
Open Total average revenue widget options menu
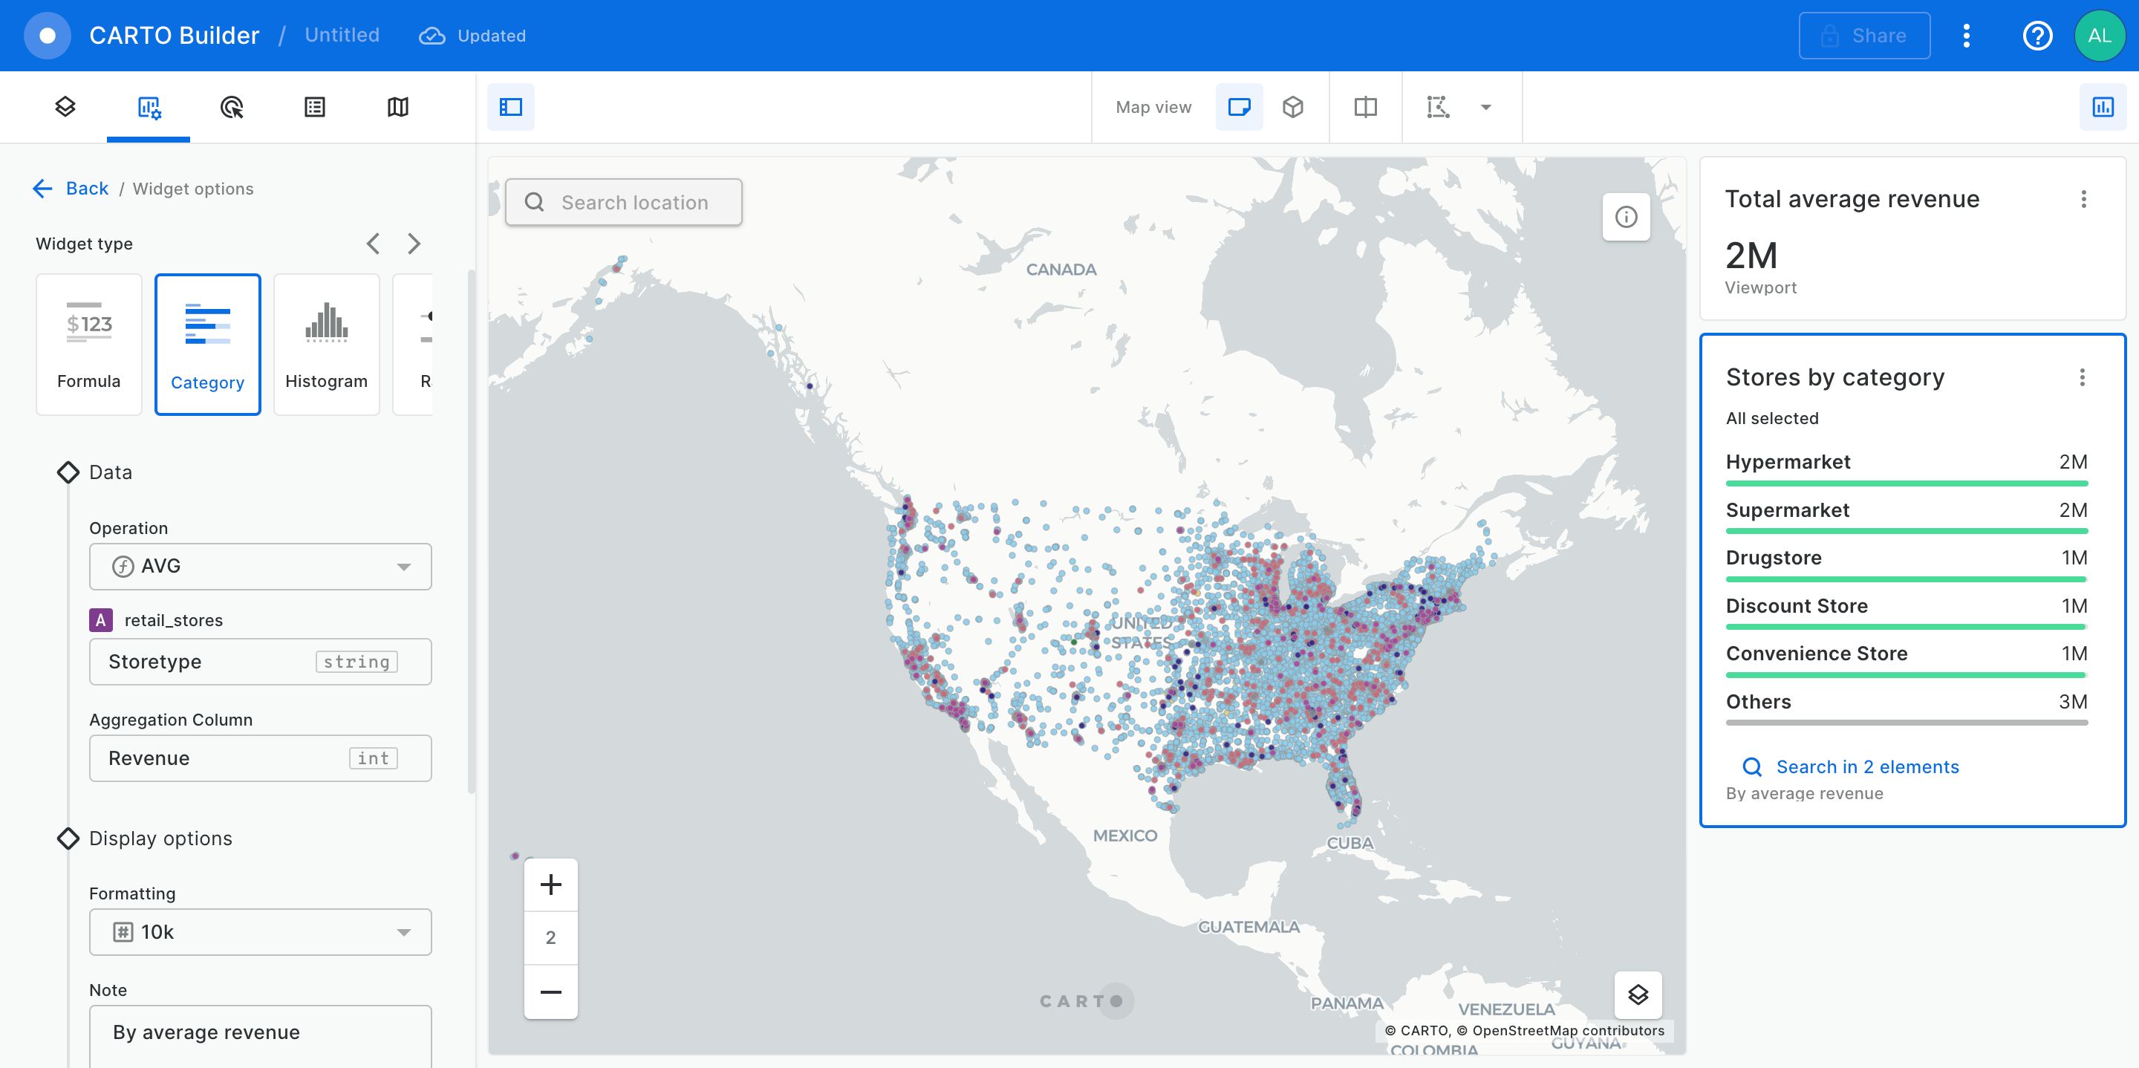click(x=2083, y=198)
